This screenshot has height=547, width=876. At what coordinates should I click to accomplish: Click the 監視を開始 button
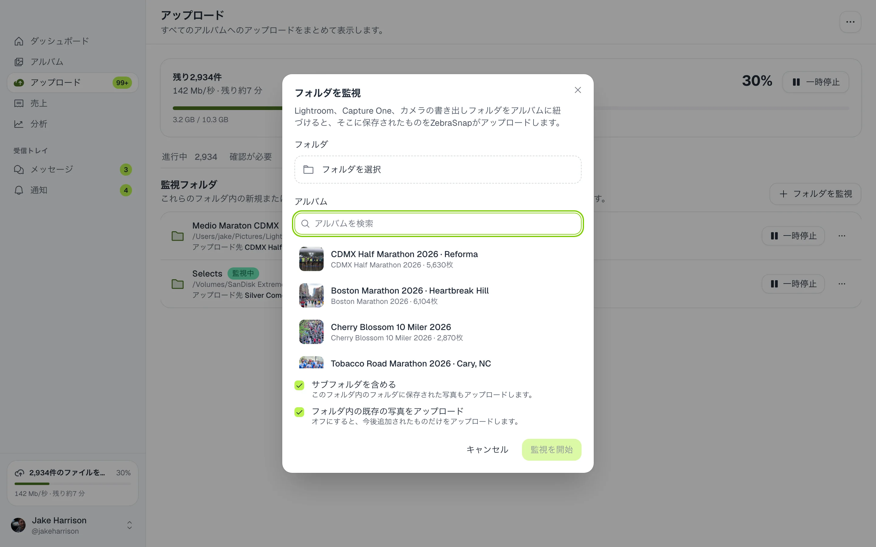click(x=551, y=450)
